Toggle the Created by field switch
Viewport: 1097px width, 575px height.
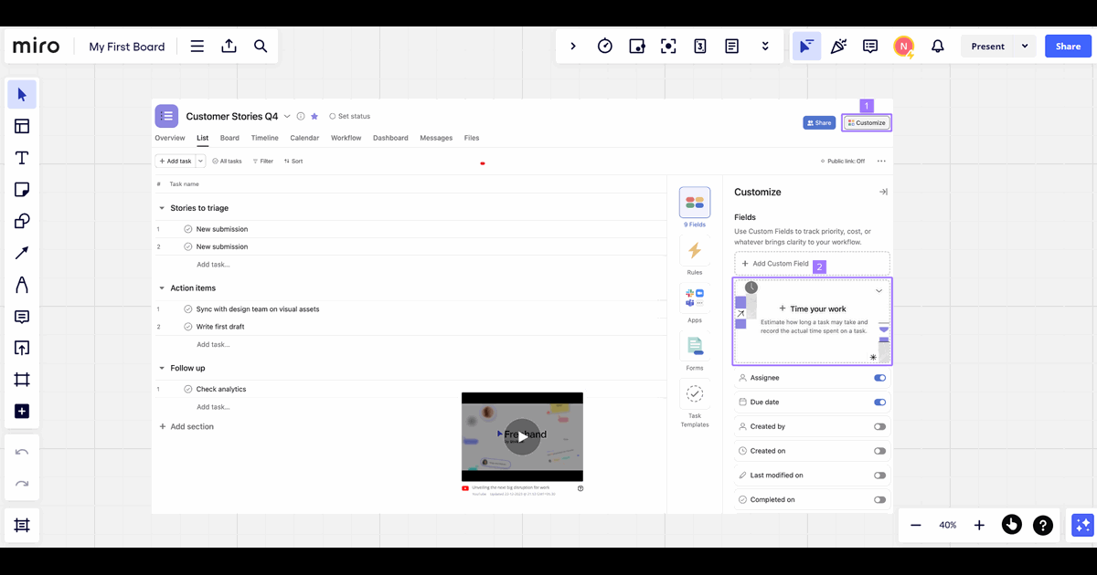coord(880,426)
